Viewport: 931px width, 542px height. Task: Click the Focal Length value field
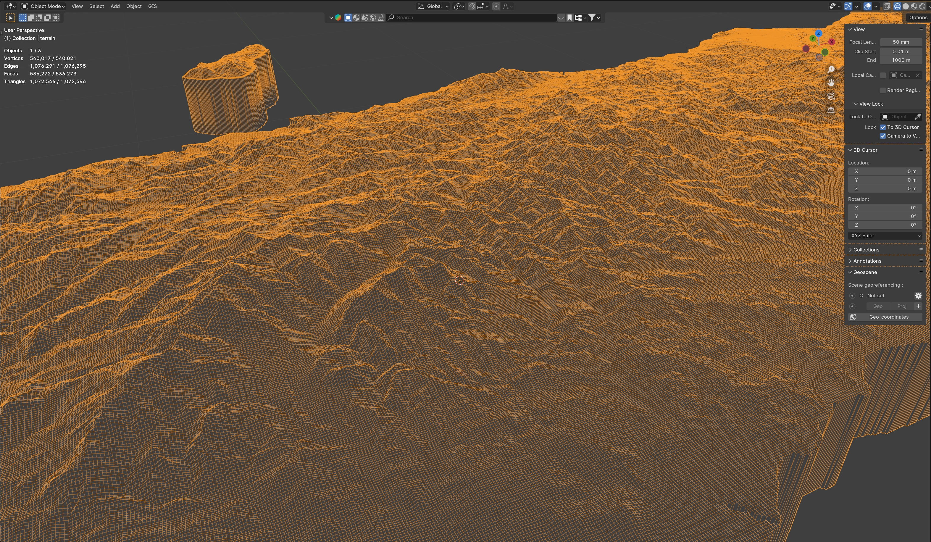pos(901,42)
